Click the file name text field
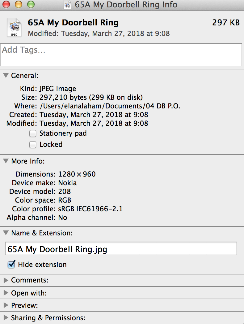This screenshot has width=244, height=324. 121,249
